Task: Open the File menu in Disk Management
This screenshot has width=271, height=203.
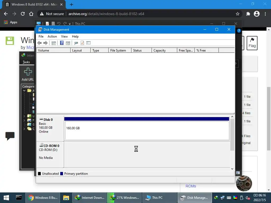Action: pos(41,36)
